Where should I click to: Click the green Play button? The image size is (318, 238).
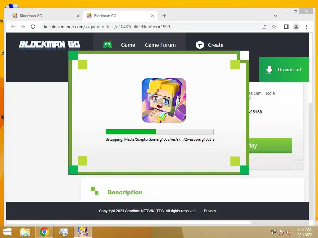pyautogui.click(x=270, y=146)
